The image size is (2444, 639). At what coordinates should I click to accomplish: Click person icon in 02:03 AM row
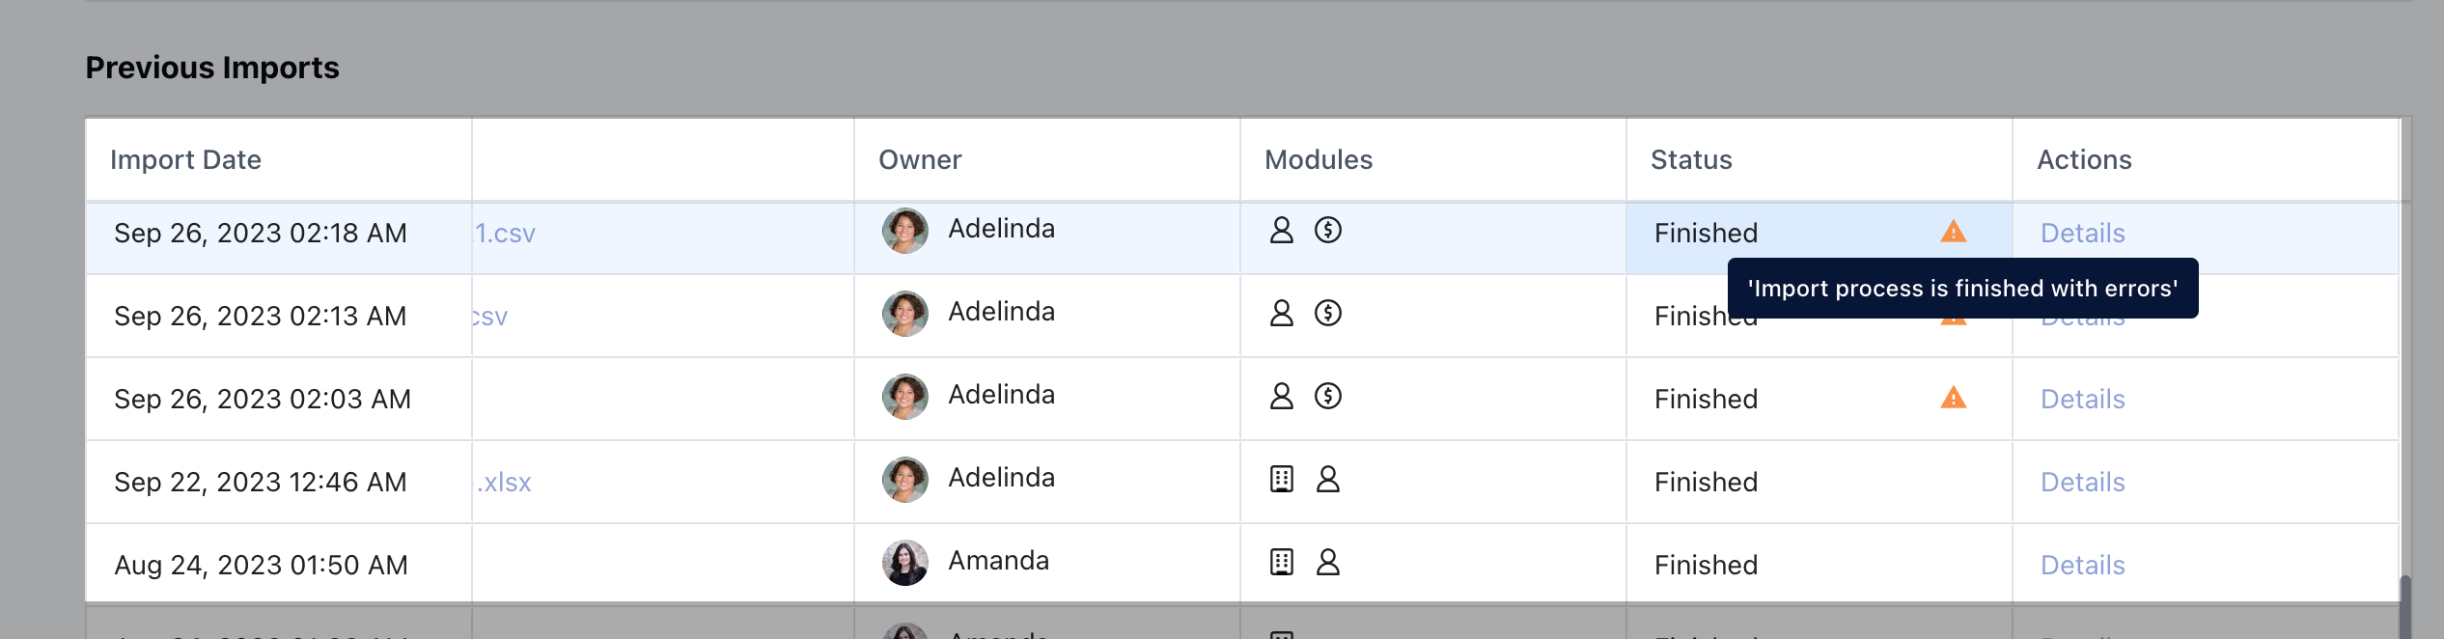click(1281, 396)
